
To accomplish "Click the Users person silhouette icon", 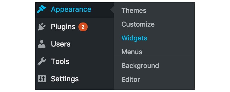I will pos(42,44).
